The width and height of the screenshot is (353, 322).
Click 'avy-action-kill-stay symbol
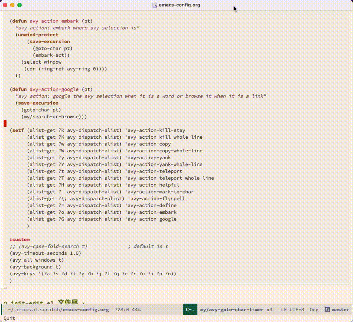155,130
